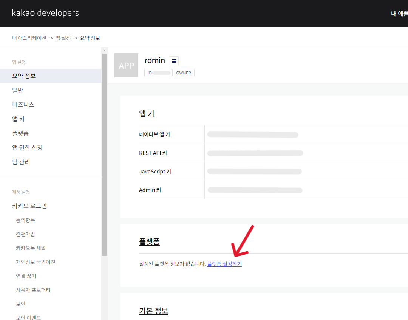Open the 간편가입 sidebar submenu
The width and height of the screenshot is (408, 320).
(x=26, y=234)
